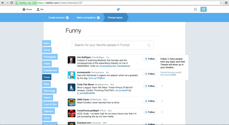Select the Technology topic

pyautogui.click(x=49, y=91)
